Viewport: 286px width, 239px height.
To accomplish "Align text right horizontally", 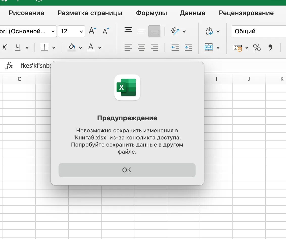I will click(154, 47).
